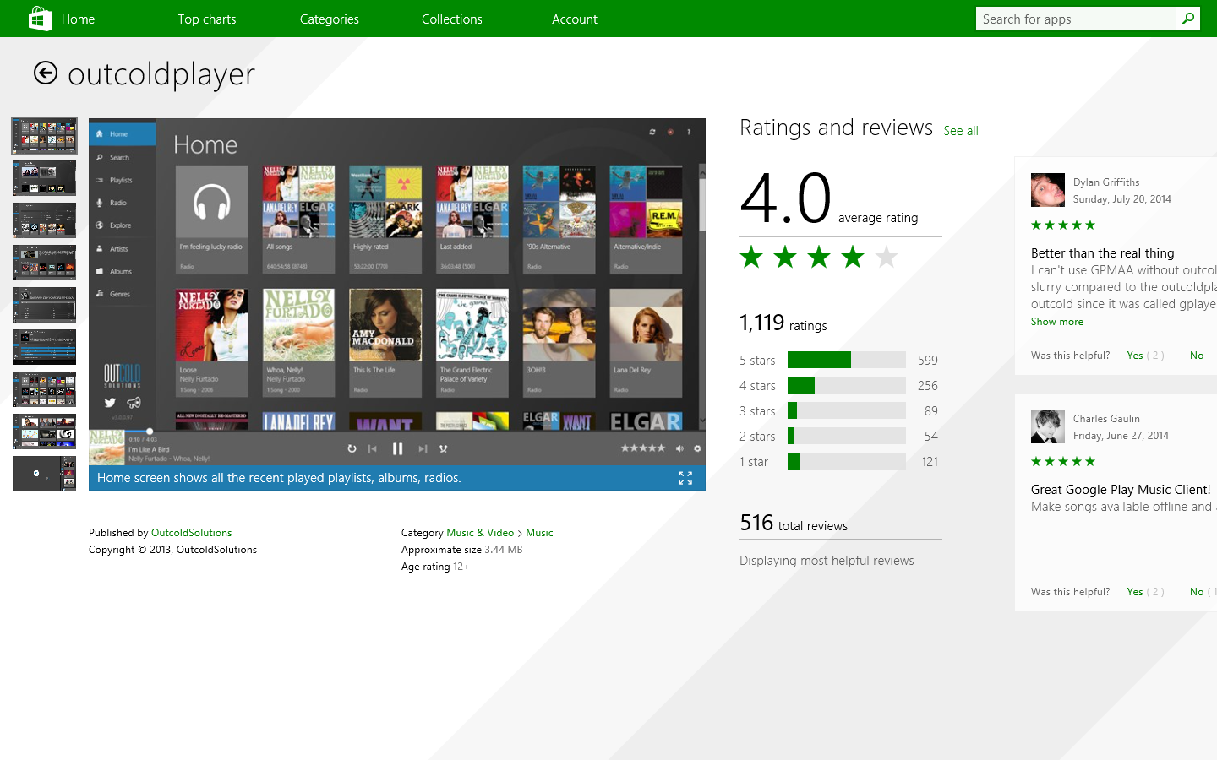The image size is (1217, 760).
Task: Select the last screenshot thumbnail
Action: coord(44,474)
